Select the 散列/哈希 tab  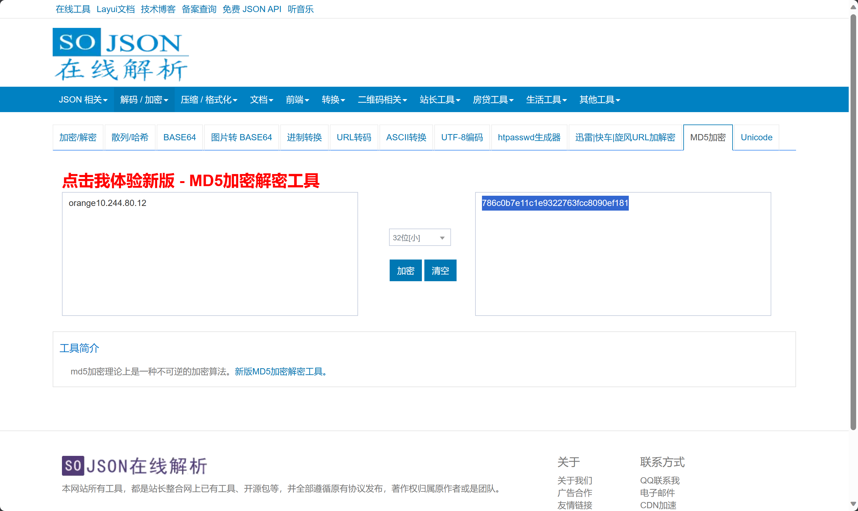click(x=129, y=138)
